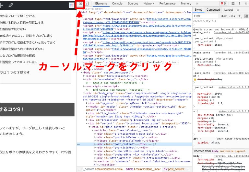Click the plus new style rule icon
249x172 pixels.
click(x=240, y=16)
